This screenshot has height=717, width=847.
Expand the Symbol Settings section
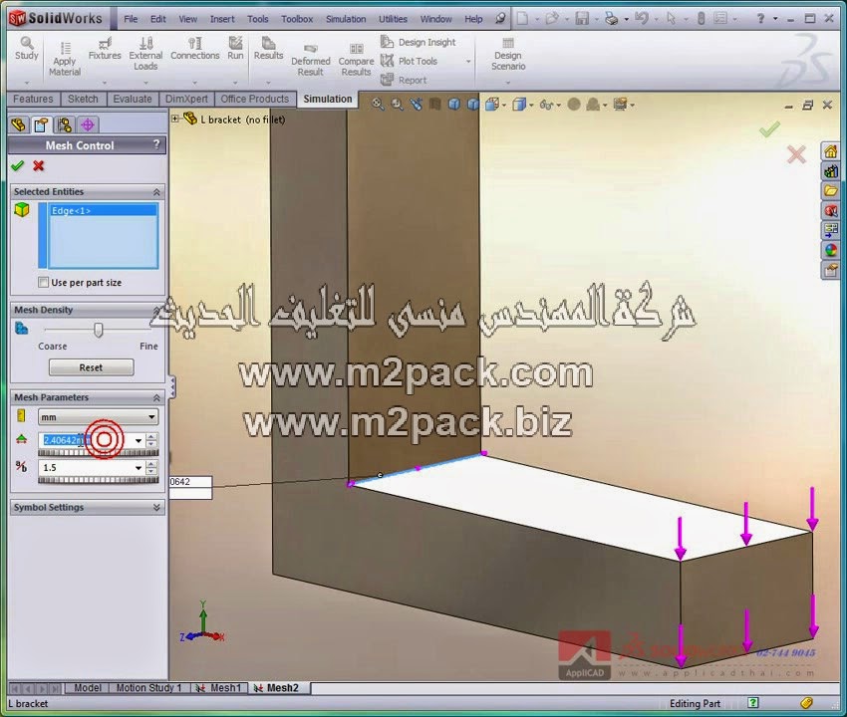click(156, 508)
